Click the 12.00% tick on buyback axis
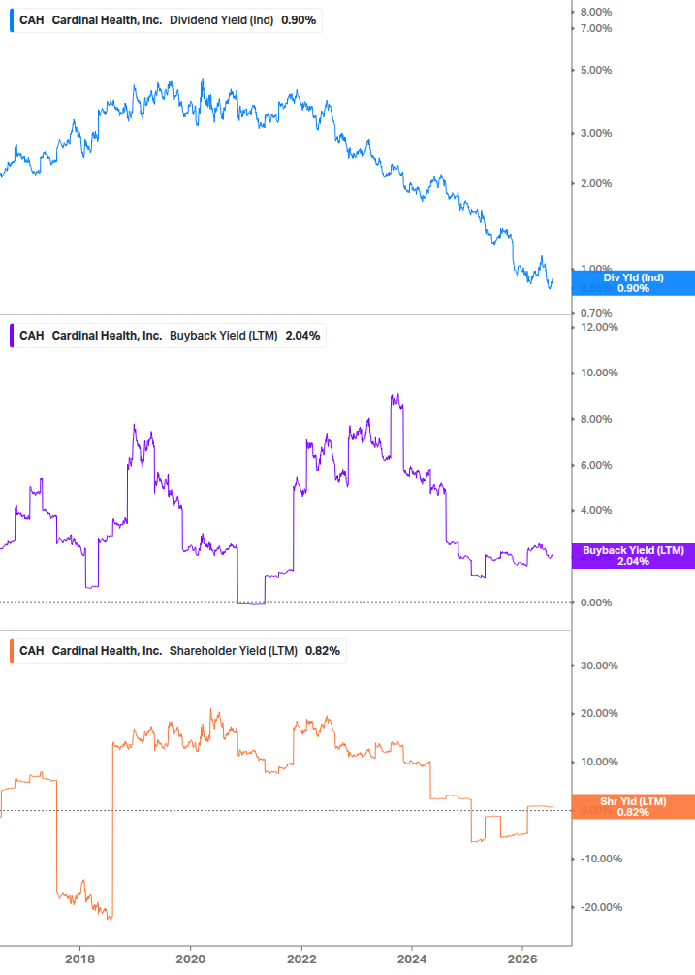The width and height of the screenshot is (695, 975). 599,327
